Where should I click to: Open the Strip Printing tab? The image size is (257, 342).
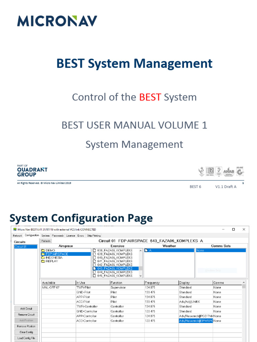pos(94,235)
